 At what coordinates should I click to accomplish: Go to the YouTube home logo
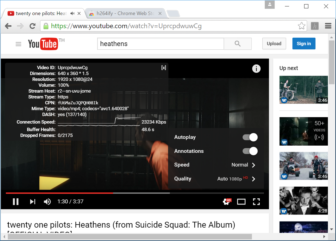pyautogui.click(x=43, y=44)
